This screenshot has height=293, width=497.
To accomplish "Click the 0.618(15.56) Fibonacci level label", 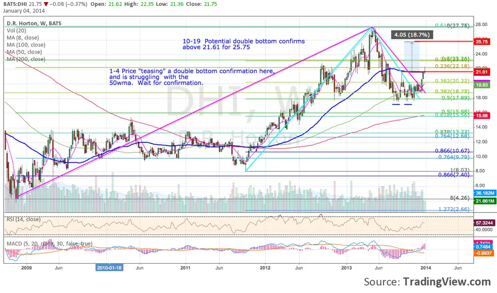I will click(452, 116).
